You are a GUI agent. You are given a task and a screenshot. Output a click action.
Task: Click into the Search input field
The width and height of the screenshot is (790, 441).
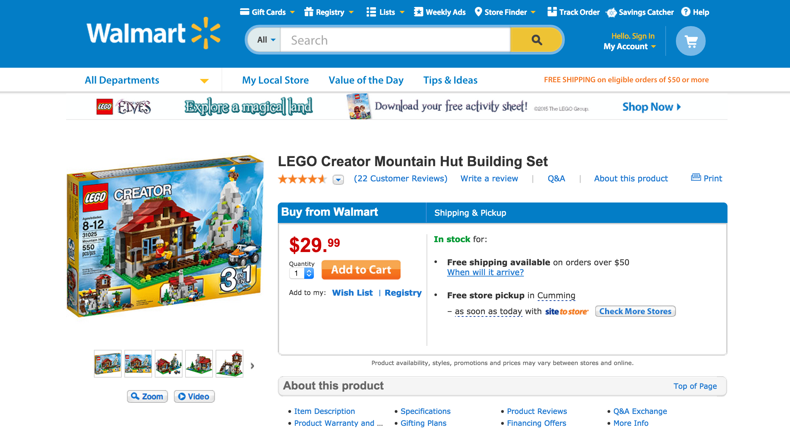(395, 40)
